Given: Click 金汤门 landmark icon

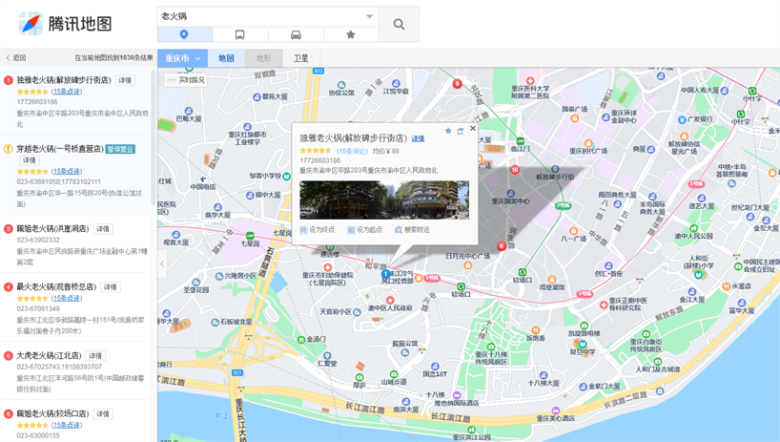Looking at the screenshot, I should click(301, 340).
